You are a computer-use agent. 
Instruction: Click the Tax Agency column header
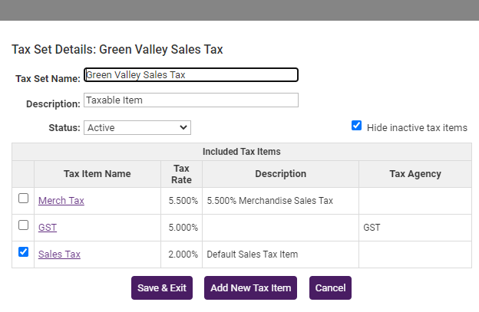[x=415, y=174]
